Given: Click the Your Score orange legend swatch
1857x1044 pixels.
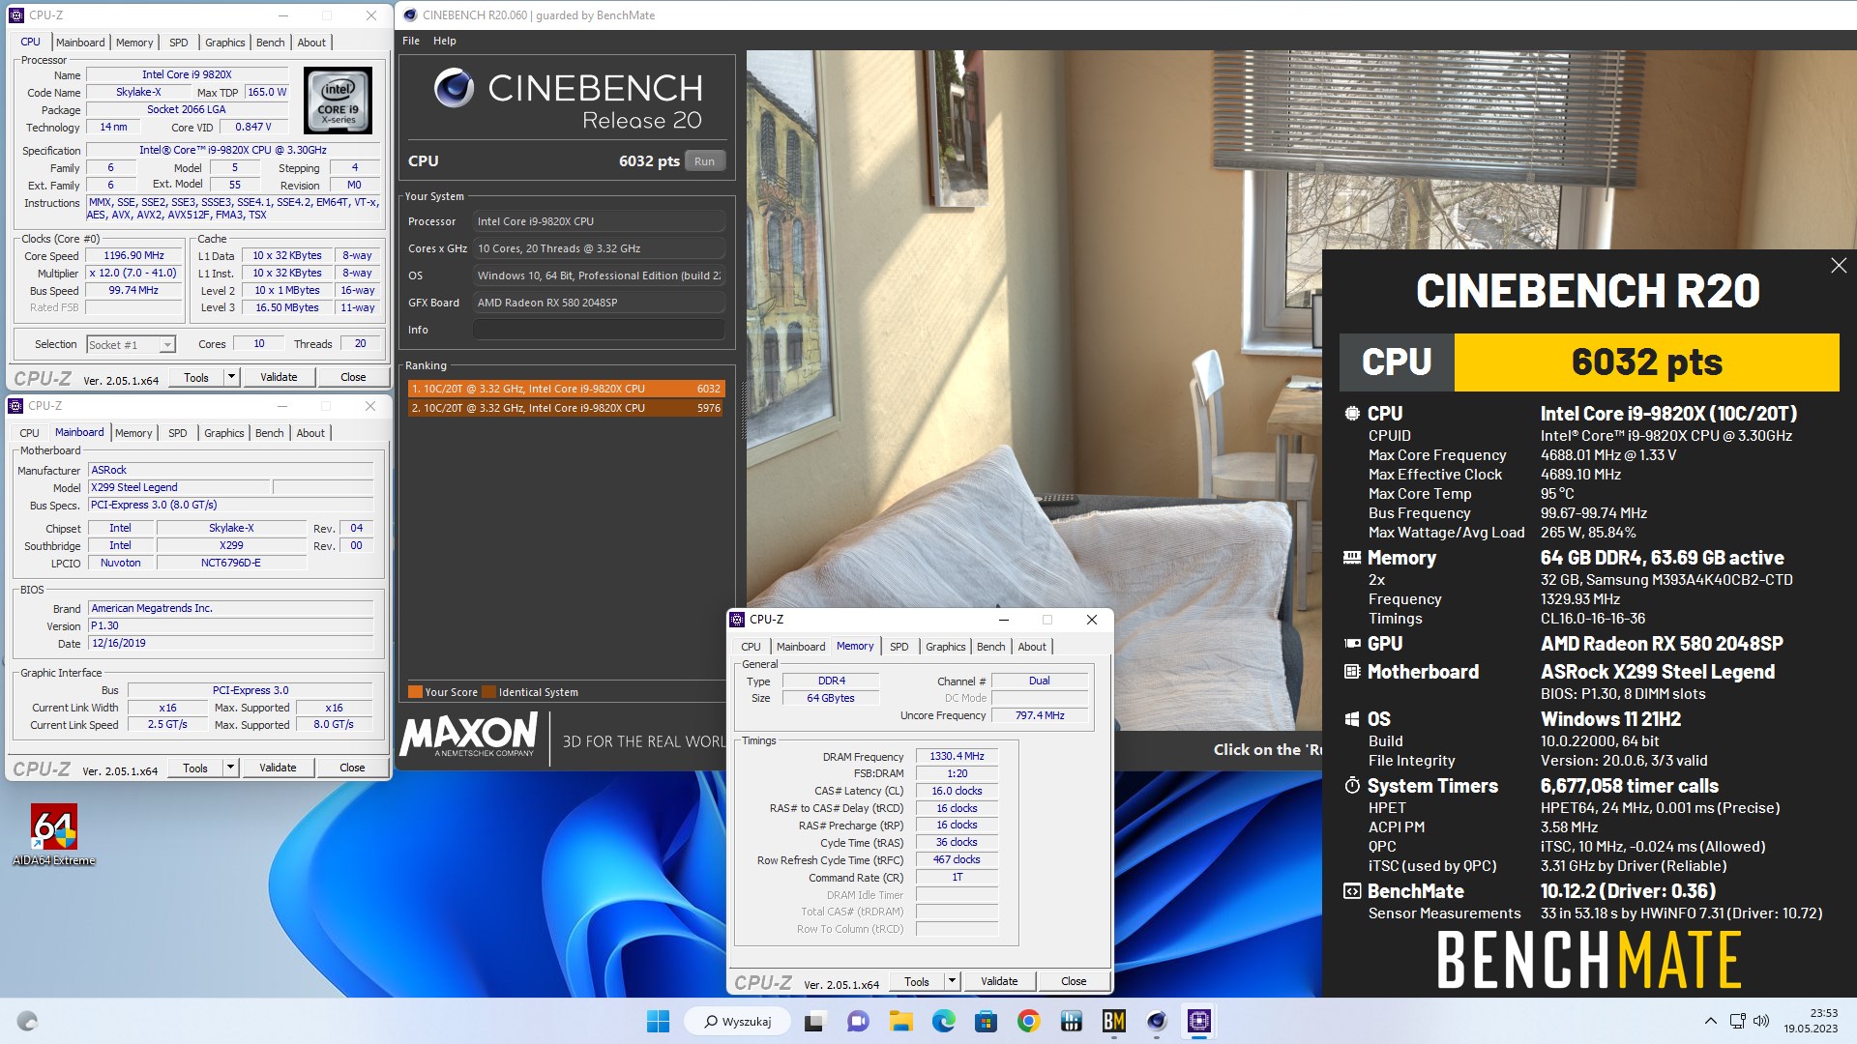Looking at the screenshot, I should point(415,692).
